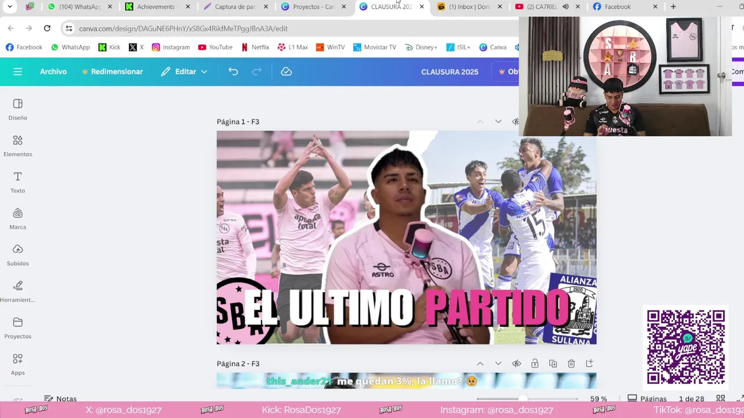Open ISIL+ bookmark
This screenshot has width=744, height=418.
point(458,47)
